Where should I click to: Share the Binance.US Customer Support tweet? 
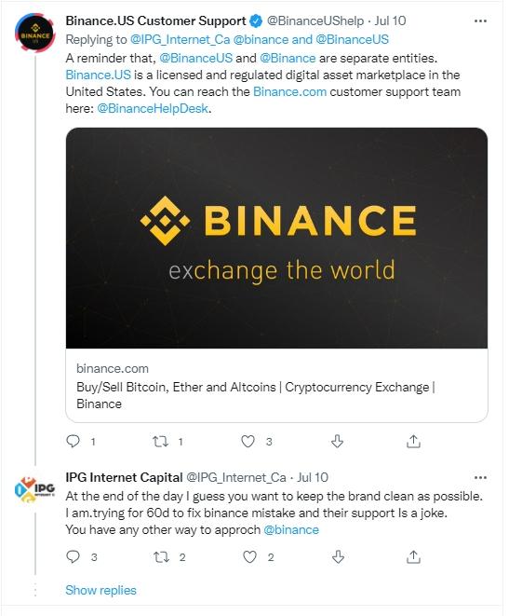413,441
